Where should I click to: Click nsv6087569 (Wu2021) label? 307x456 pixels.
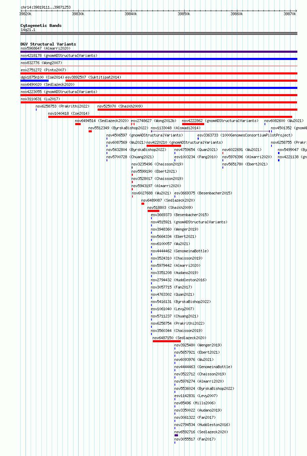coord(126,142)
